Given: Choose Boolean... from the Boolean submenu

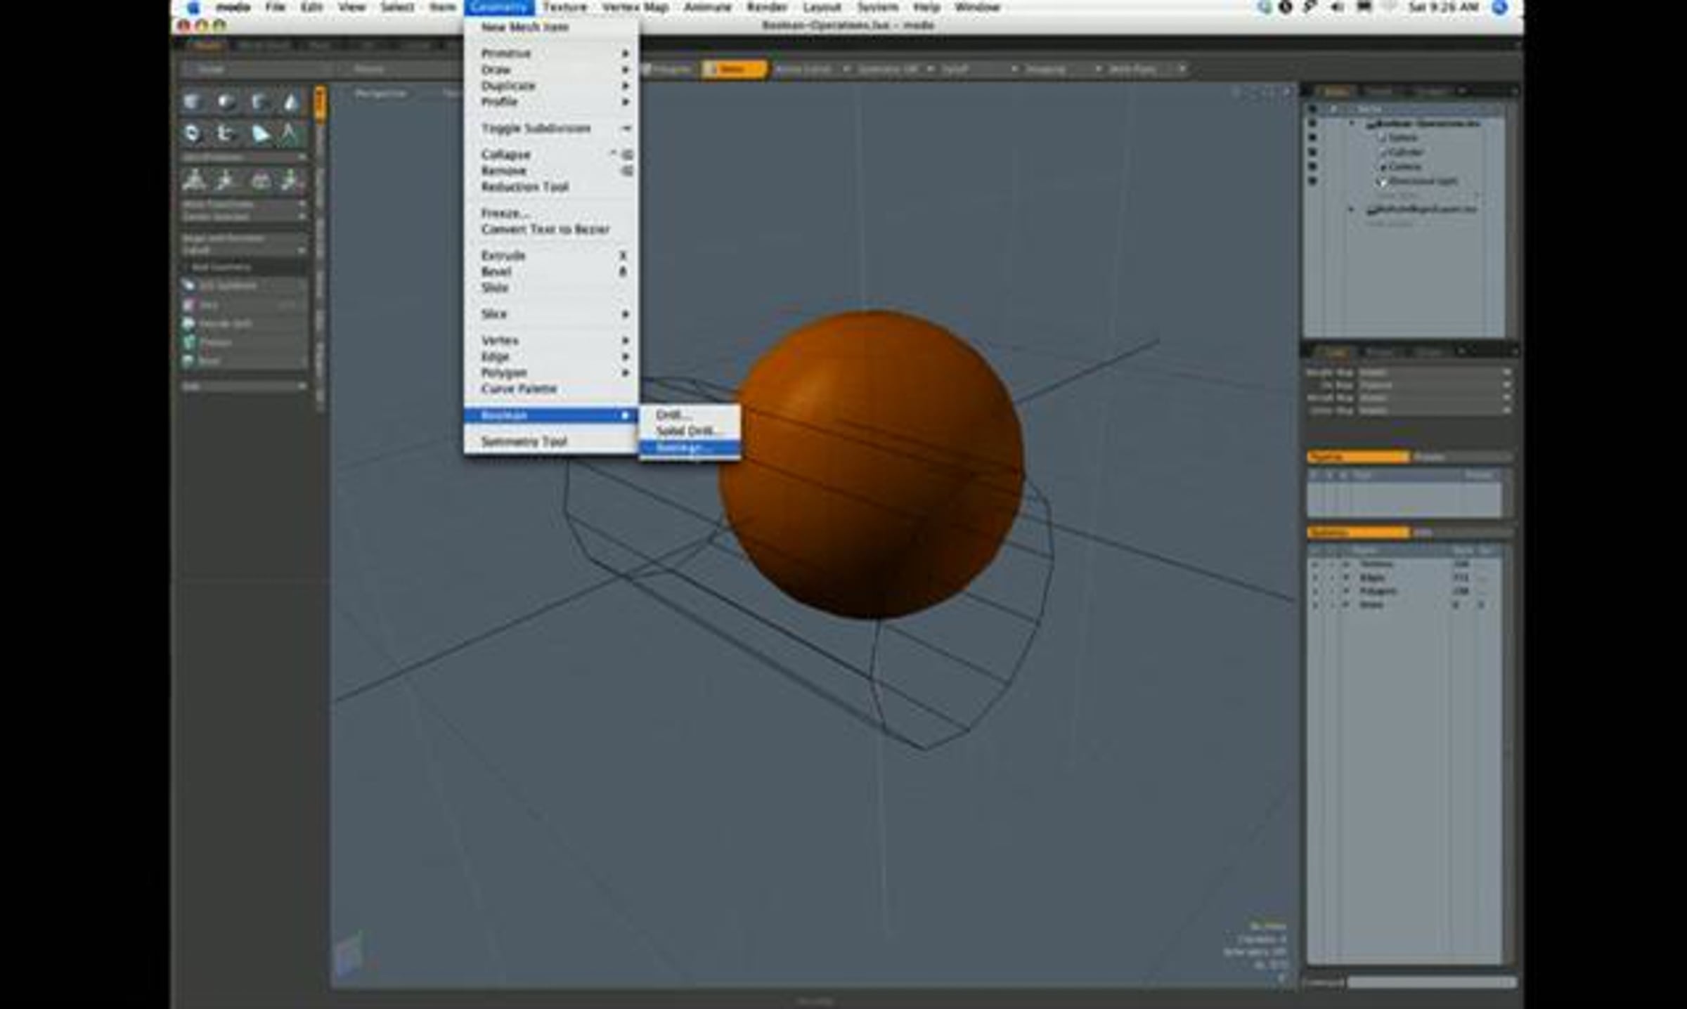Looking at the screenshot, I should (689, 448).
